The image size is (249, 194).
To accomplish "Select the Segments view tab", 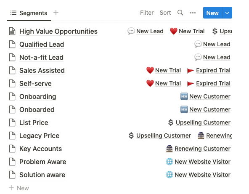I will click(x=29, y=13).
